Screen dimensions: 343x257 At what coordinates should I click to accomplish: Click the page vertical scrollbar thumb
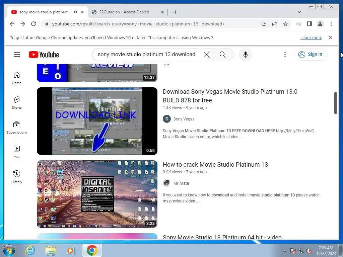coord(336,103)
